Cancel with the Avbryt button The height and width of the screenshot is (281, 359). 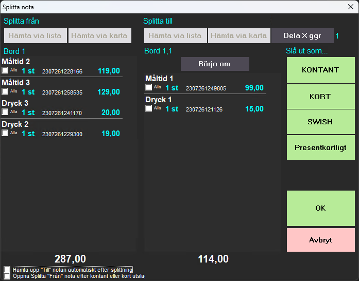coord(320,240)
